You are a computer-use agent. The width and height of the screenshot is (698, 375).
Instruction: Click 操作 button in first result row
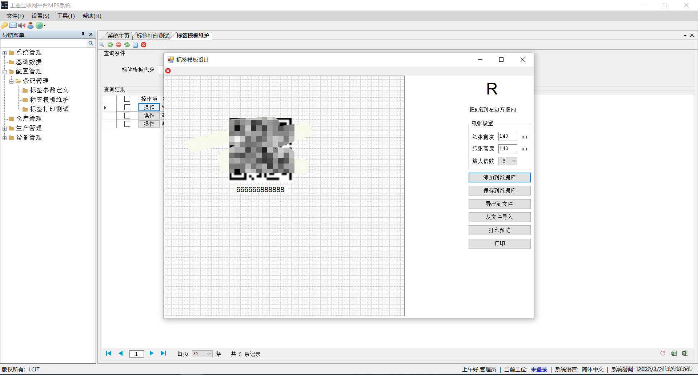tap(149, 107)
